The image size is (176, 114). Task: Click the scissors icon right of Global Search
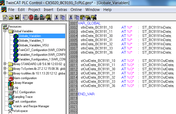coord(57,17)
